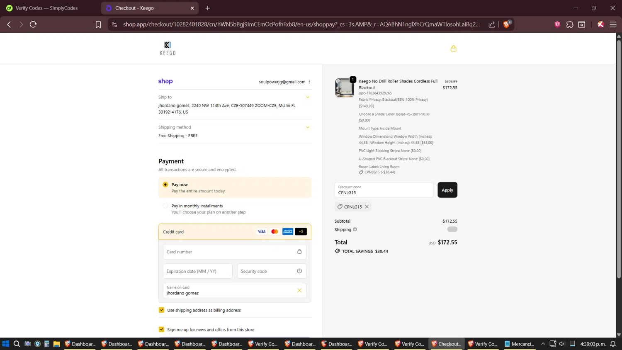The width and height of the screenshot is (622, 350).
Task: Open Windows Start menu
Action: coord(5,344)
